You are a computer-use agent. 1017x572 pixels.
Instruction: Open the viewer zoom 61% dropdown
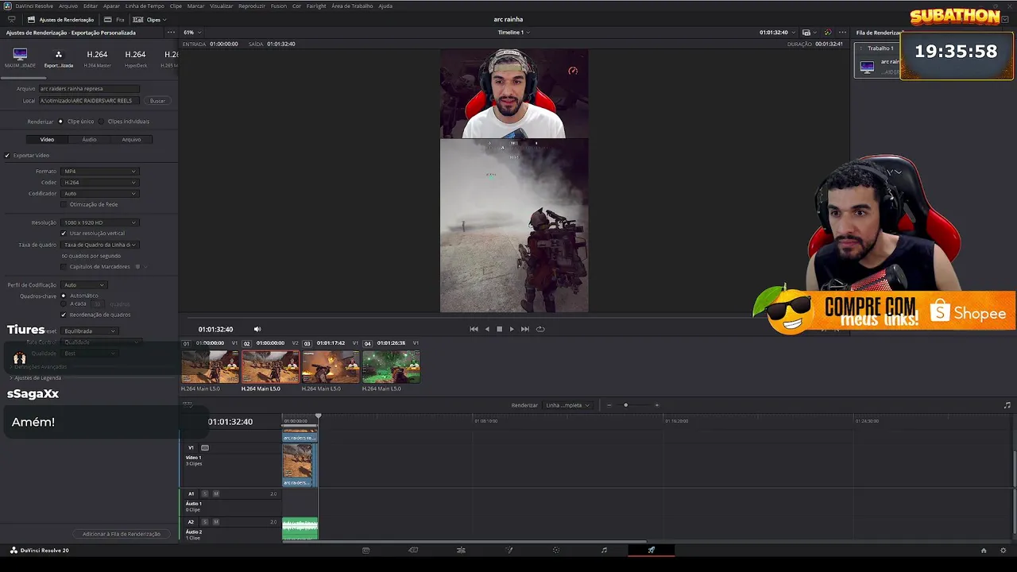pos(192,33)
